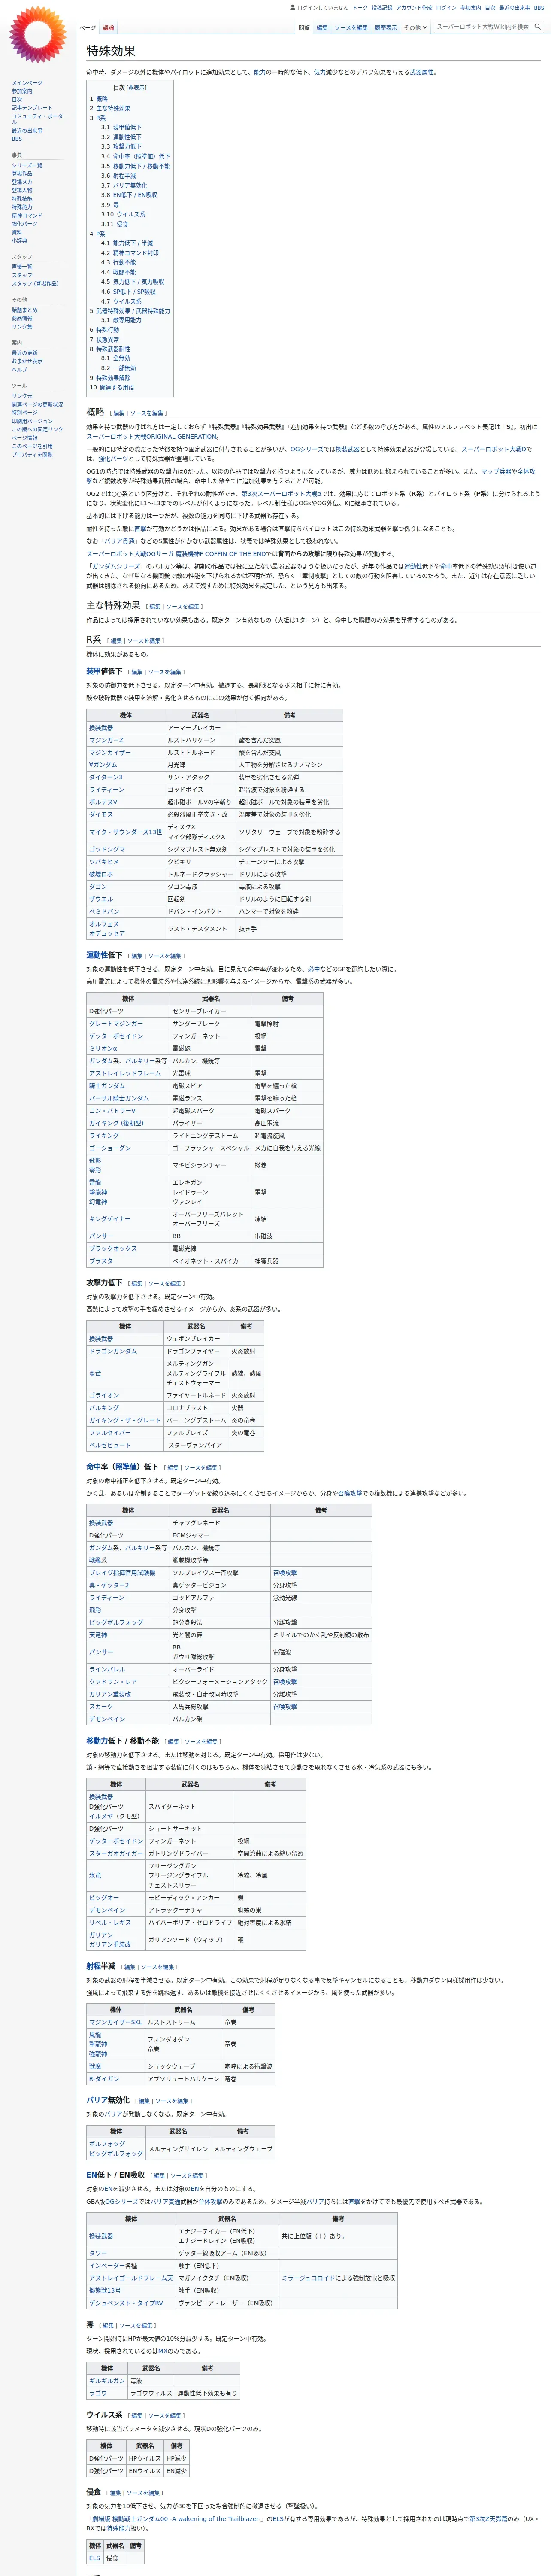Open 印刷用バージョン in the sidebar
Image resolution: width=551 pixels, height=2576 pixels.
tap(32, 421)
